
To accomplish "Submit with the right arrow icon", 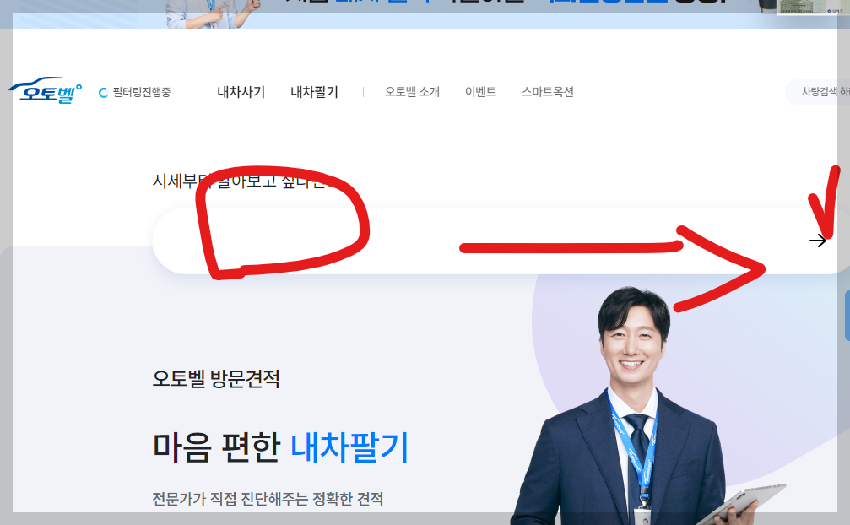I will (817, 241).
